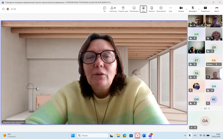
Task: Open the Заметки meeting notes
Action: pos(152,9)
